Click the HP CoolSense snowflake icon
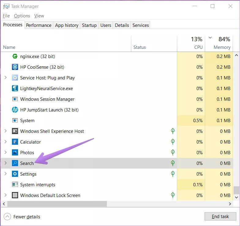Viewport: 240px width, 226px height. [15, 67]
